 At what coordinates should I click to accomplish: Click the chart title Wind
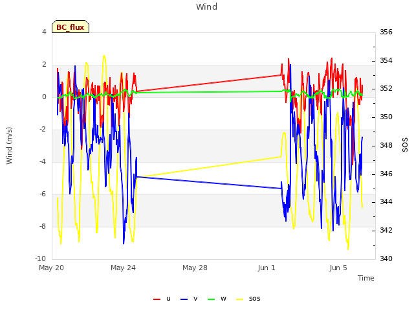(x=207, y=6)
